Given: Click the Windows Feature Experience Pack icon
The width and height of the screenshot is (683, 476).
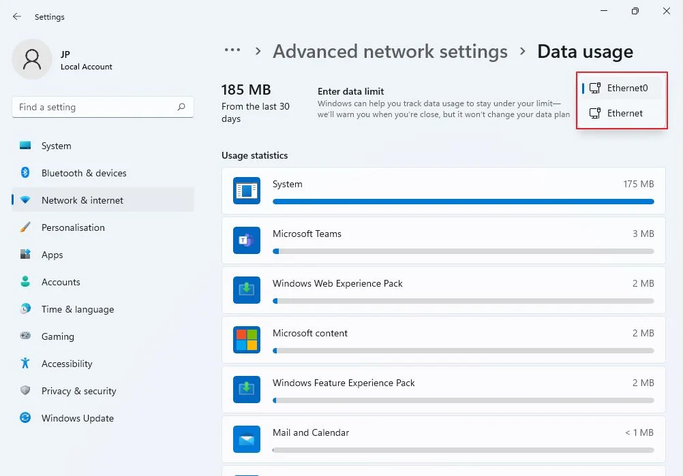Looking at the screenshot, I should (247, 390).
